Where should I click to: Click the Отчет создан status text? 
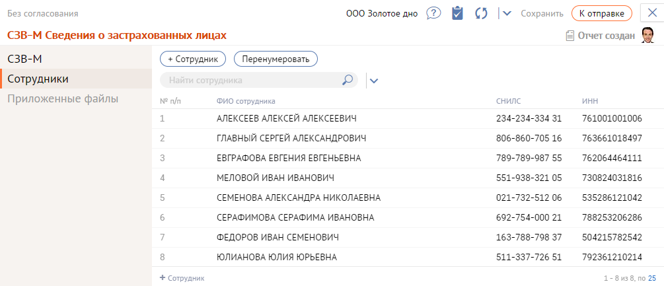[607, 36]
